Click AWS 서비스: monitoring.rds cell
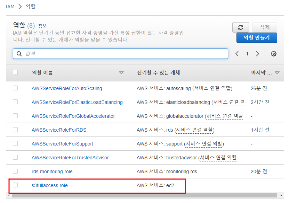Screen dimensions: 289x203 (x=167, y=171)
